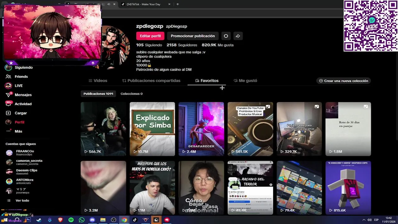398x224 pixels.
Task: Open Páginas web para aprender a programar video
Action: click(x=299, y=129)
